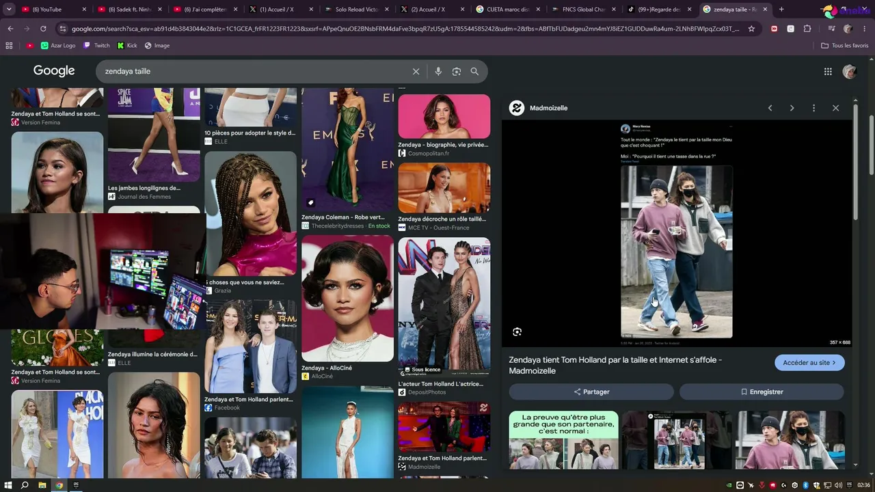Open the Google apps grid
The width and height of the screenshot is (875, 492).
828,71
